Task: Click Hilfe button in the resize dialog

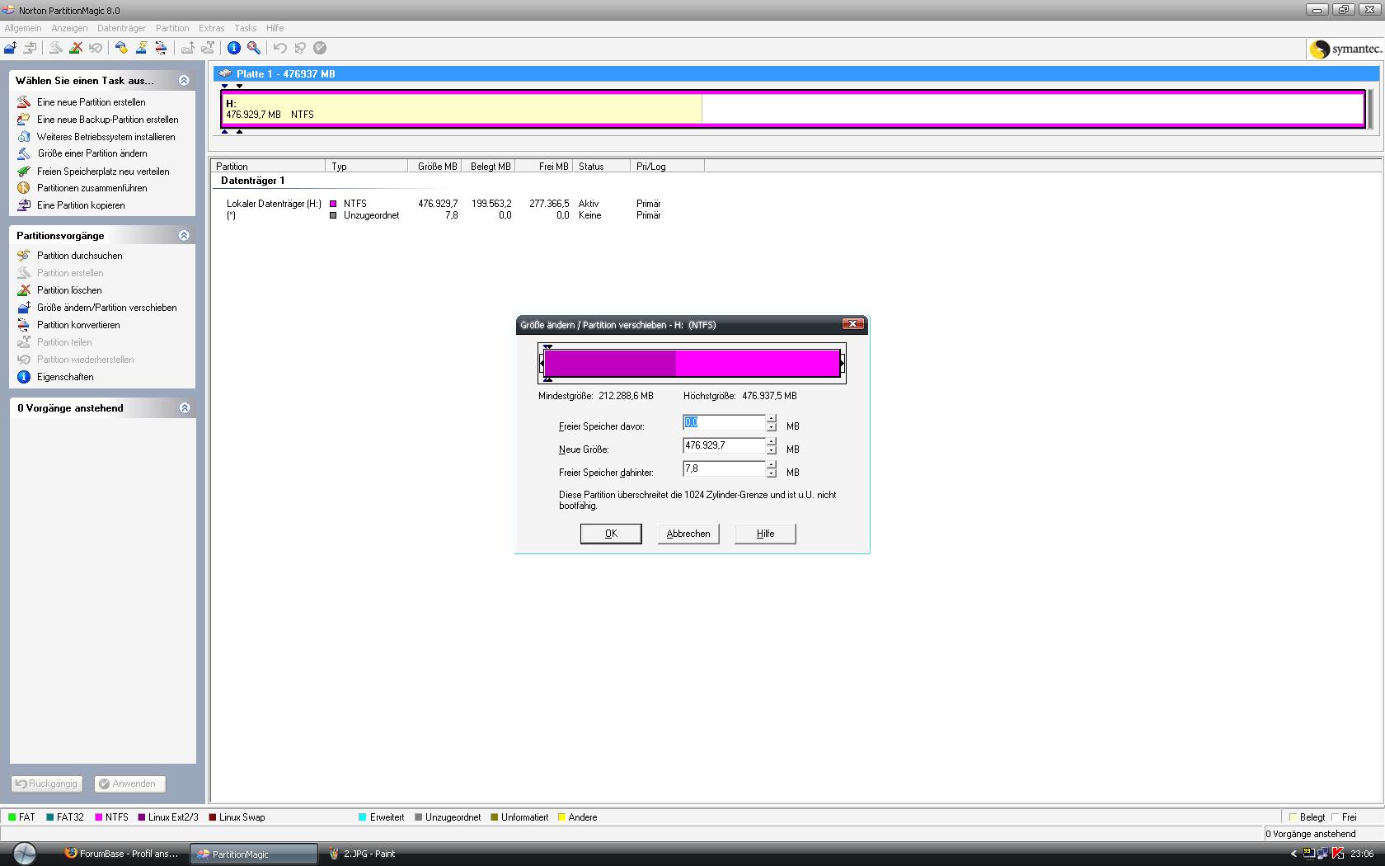Action: click(x=765, y=534)
